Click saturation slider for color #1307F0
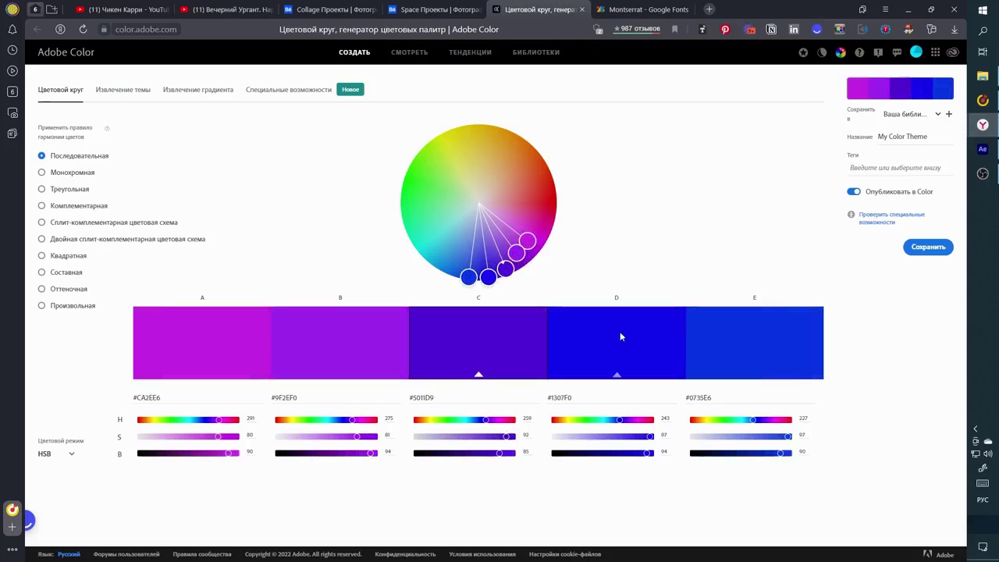The height and width of the screenshot is (562, 999). pyautogui.click(x=603, y=437)
